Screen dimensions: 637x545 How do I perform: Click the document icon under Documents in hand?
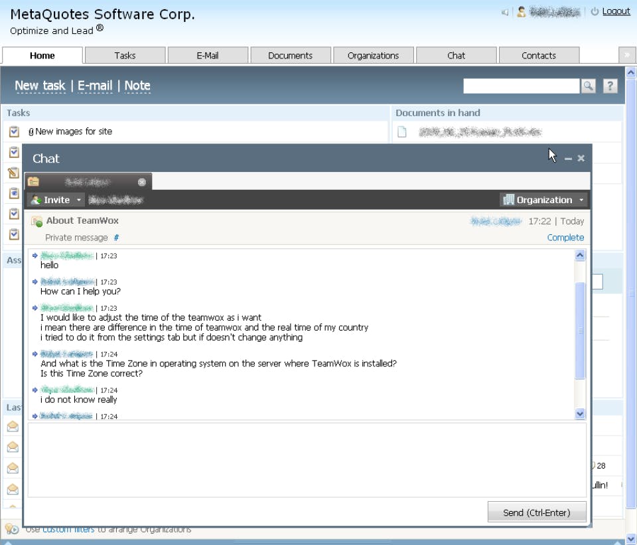pyautogui.click(x=402, y=131)
